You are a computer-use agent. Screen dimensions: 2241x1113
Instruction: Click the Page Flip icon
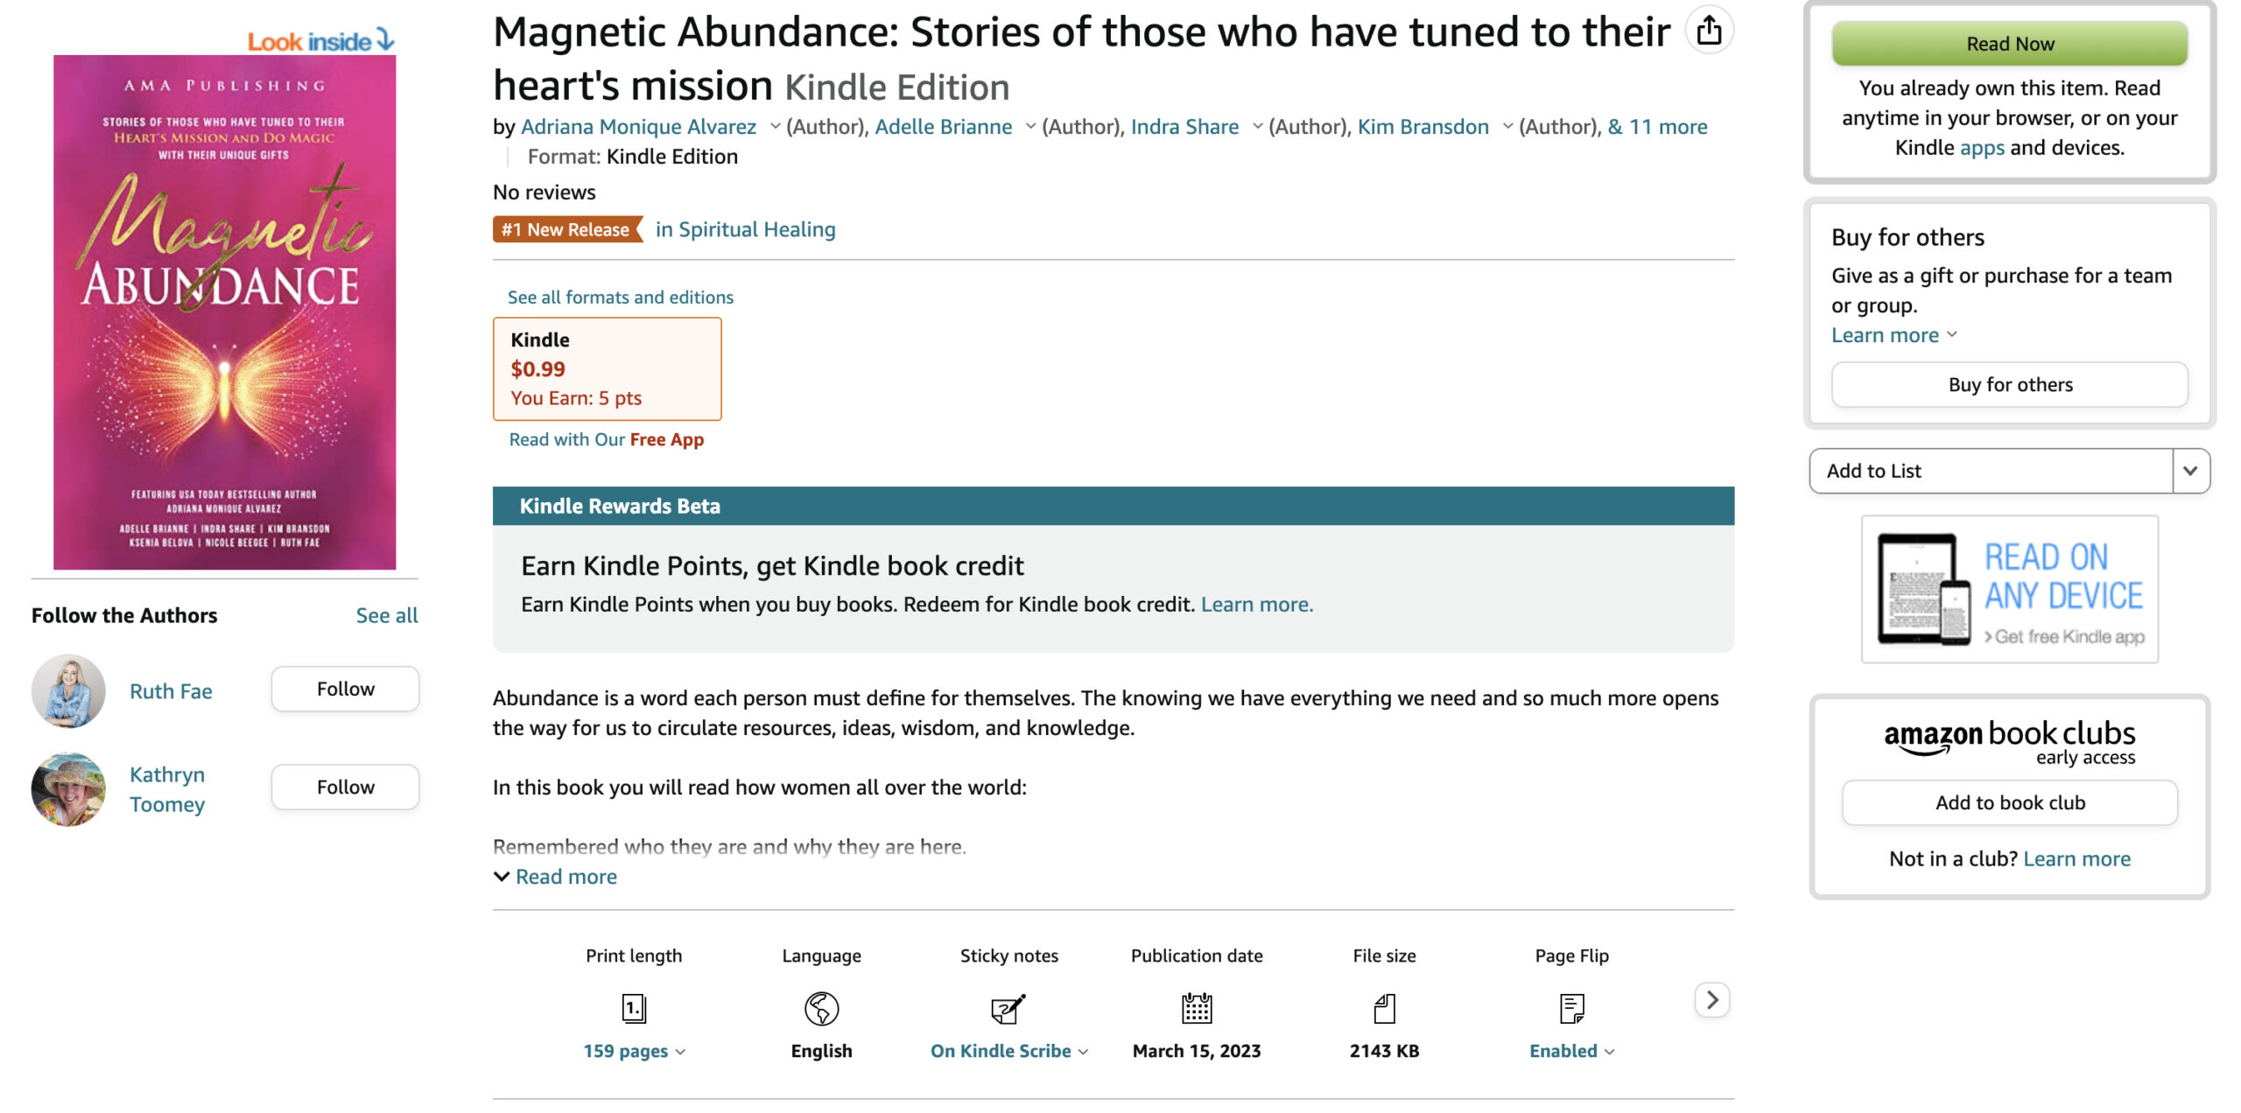tap(1571, 1008)
